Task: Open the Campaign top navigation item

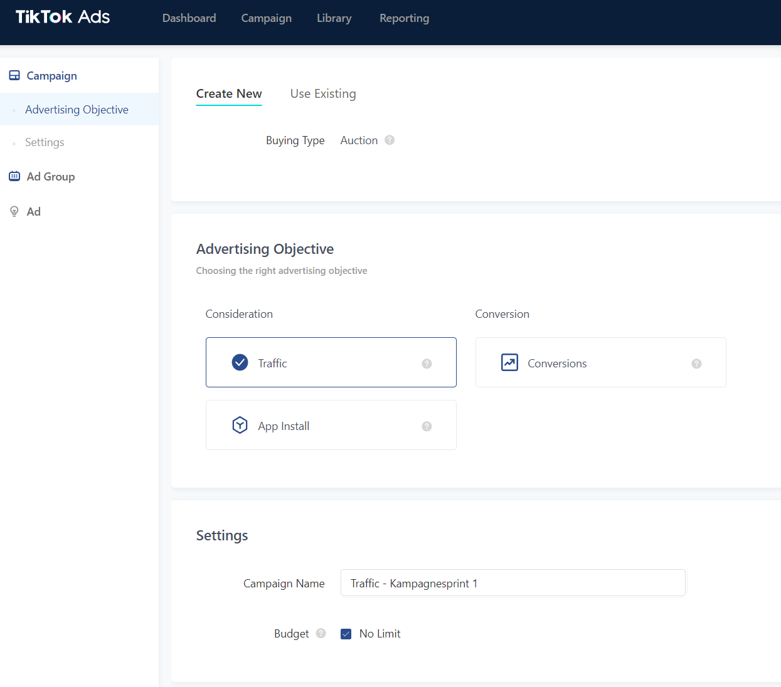Action: pyautogui.click(x=266, y=18)
